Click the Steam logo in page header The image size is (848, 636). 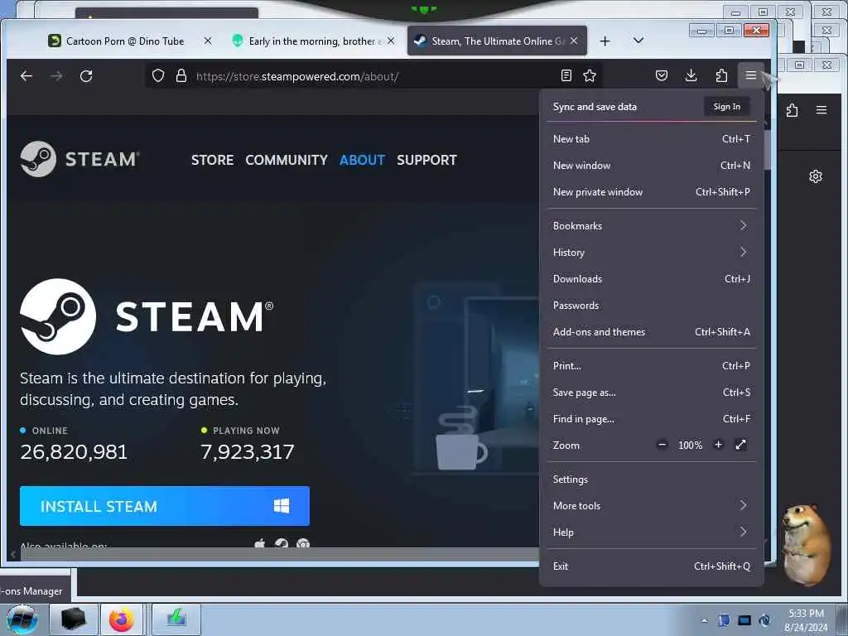click(x=79, y=159)
